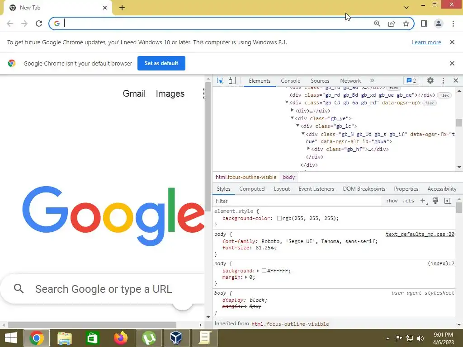Expand the background shorthand property triangle
This screenshot has width=463, height=347.
[258, 271]
